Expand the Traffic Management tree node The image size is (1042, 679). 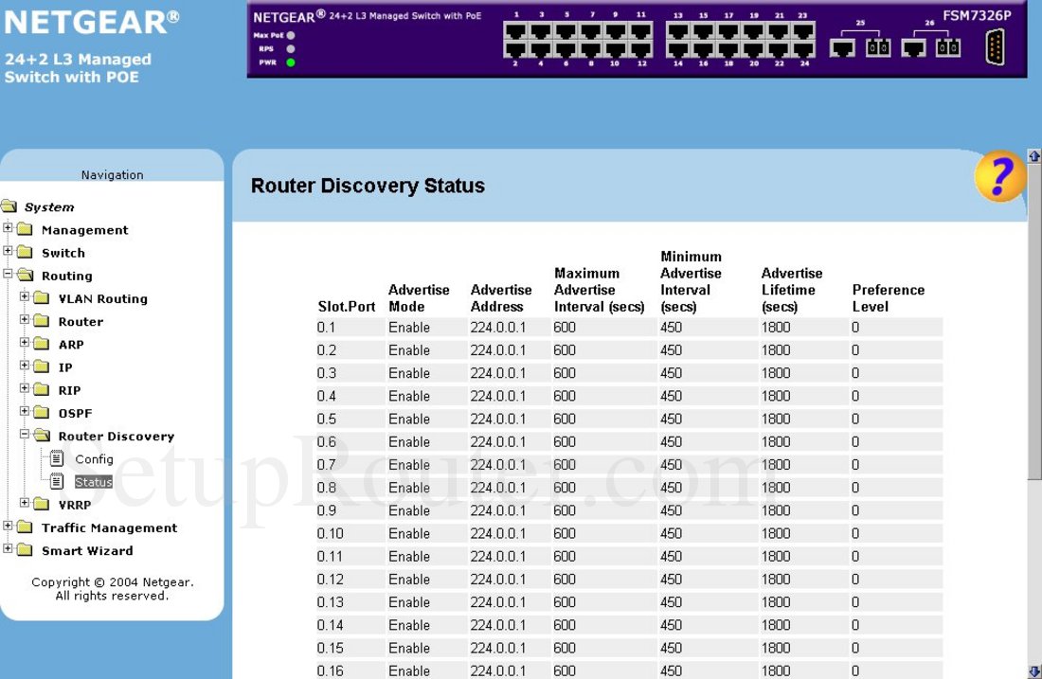8,526
